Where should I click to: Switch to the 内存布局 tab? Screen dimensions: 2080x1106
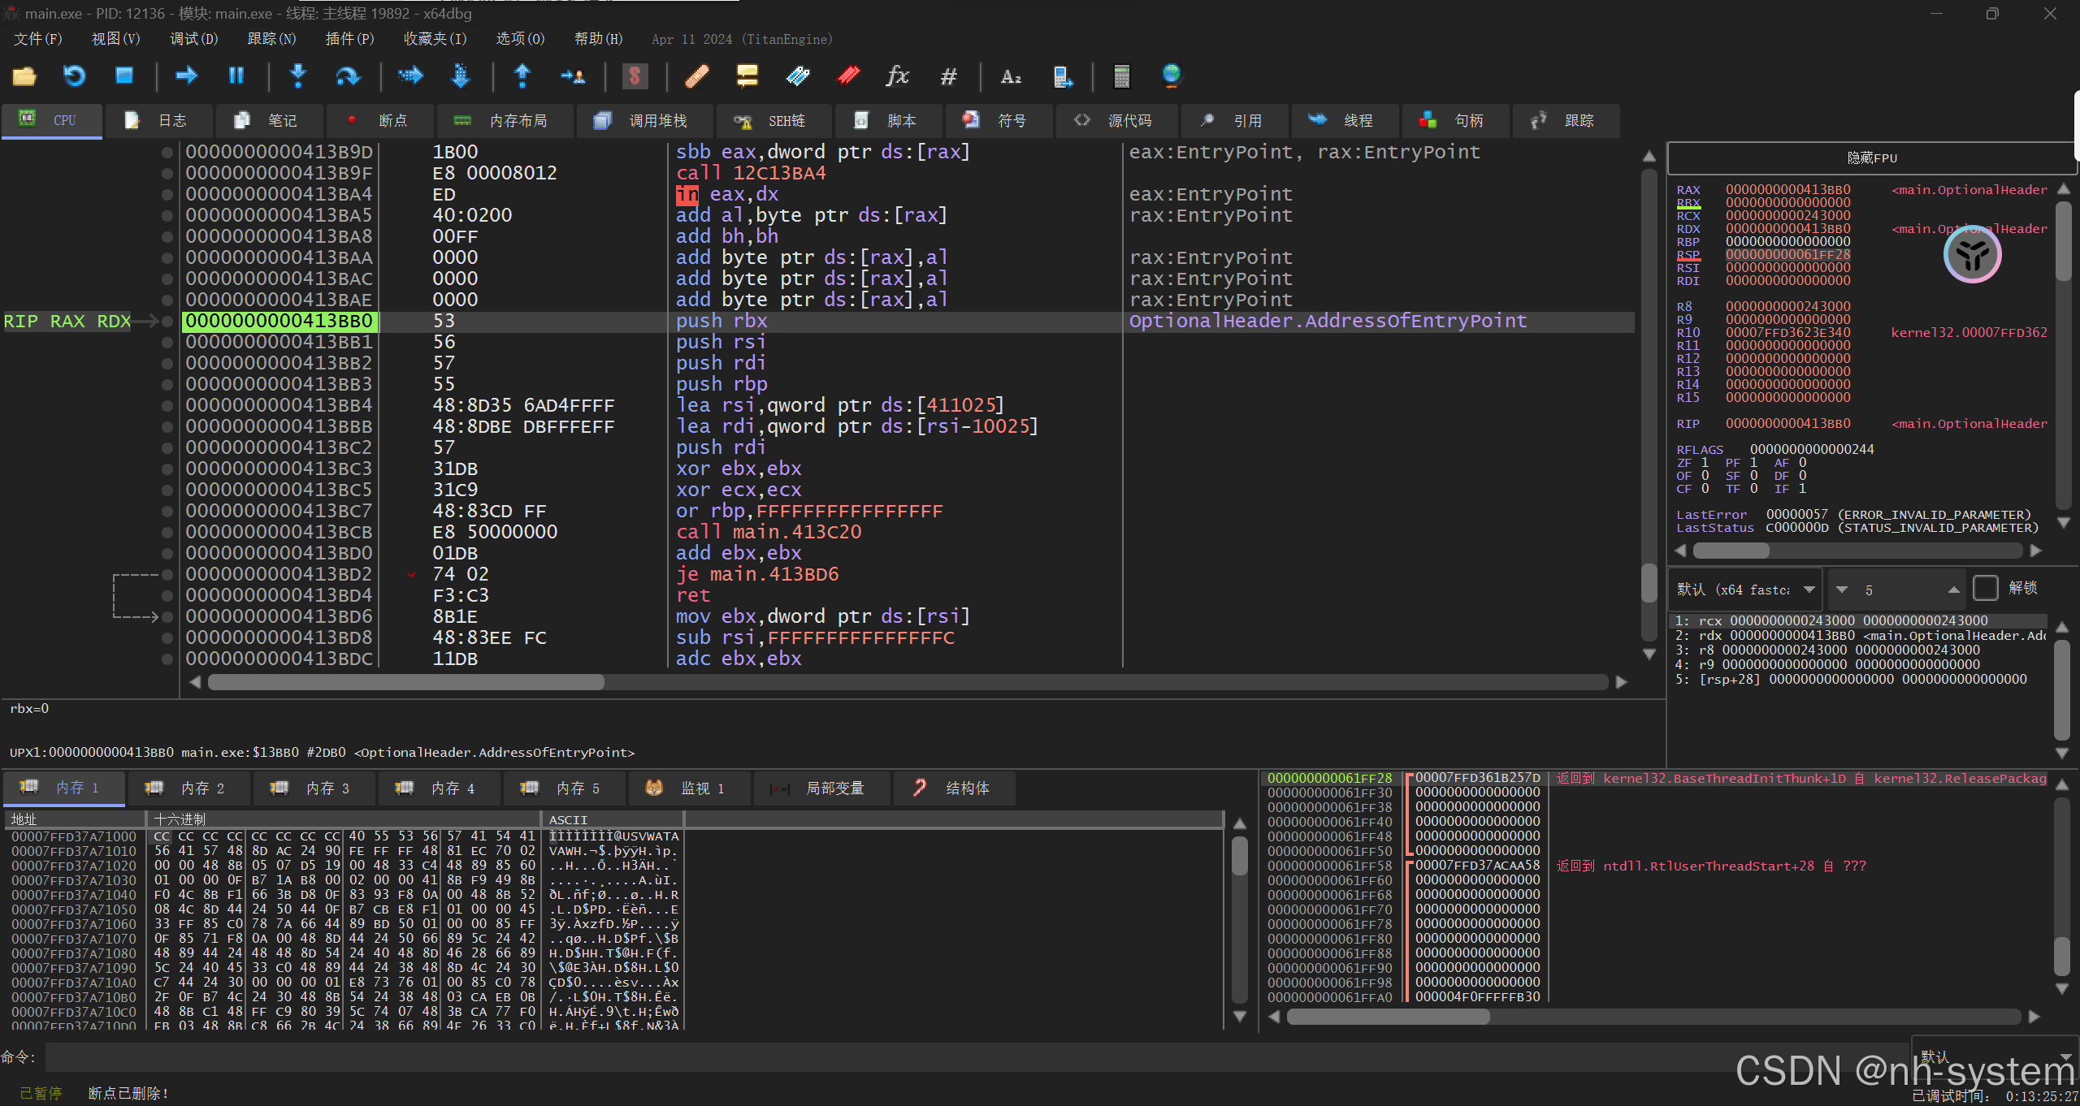[x=505, y=121]
